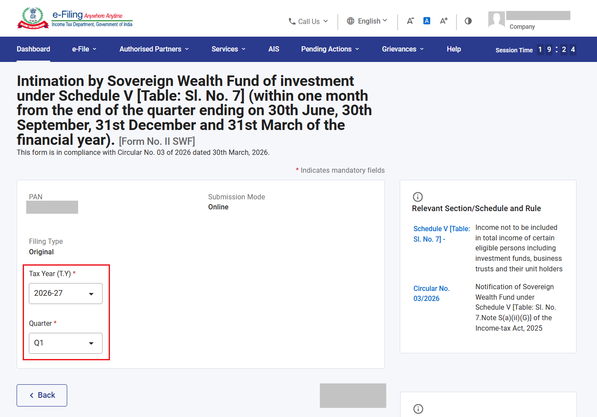The width and height of the screenshot is (597, 417).
Task: Open the Tax Year dropdown
Action: [x=65, y=294]
